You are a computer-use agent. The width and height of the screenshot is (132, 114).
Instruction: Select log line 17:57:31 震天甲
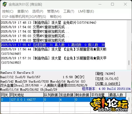54,60
